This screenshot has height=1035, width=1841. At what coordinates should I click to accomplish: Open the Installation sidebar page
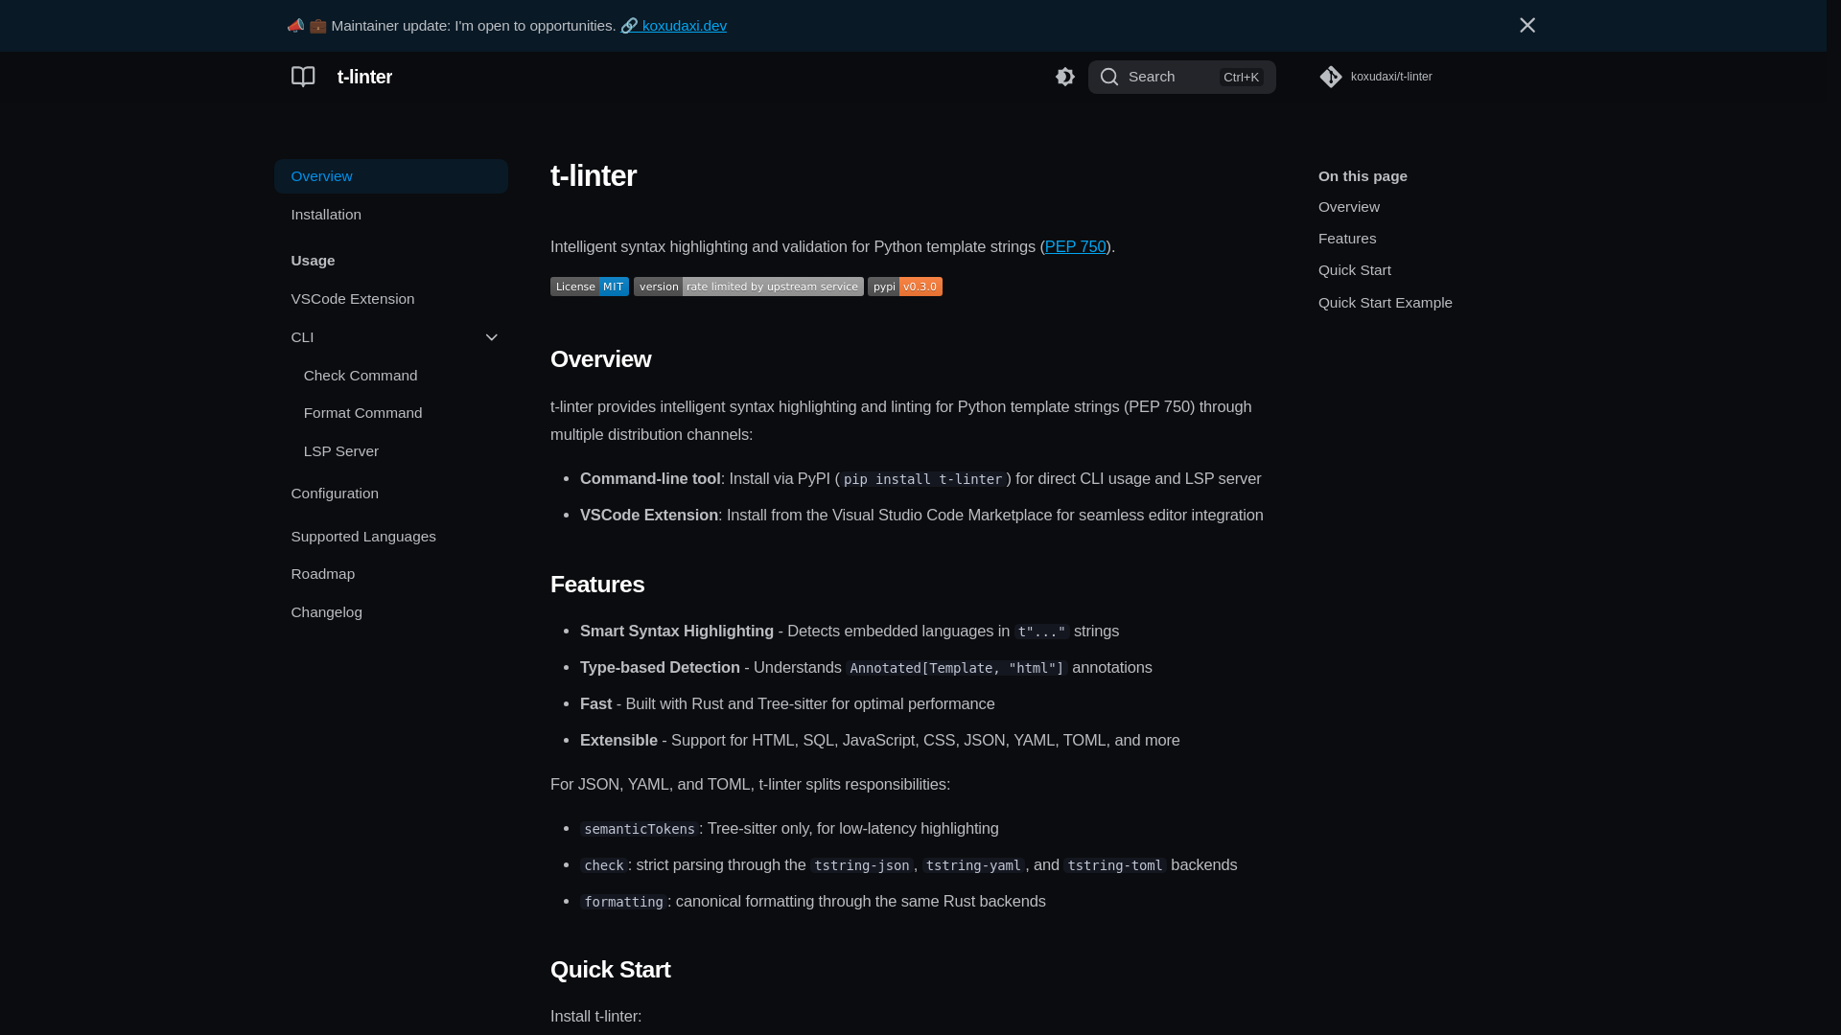click(x=391, y=215)
